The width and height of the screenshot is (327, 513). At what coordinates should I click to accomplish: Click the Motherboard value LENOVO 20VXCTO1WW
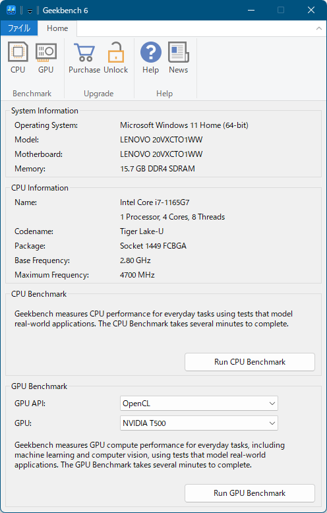pos(162,154)
